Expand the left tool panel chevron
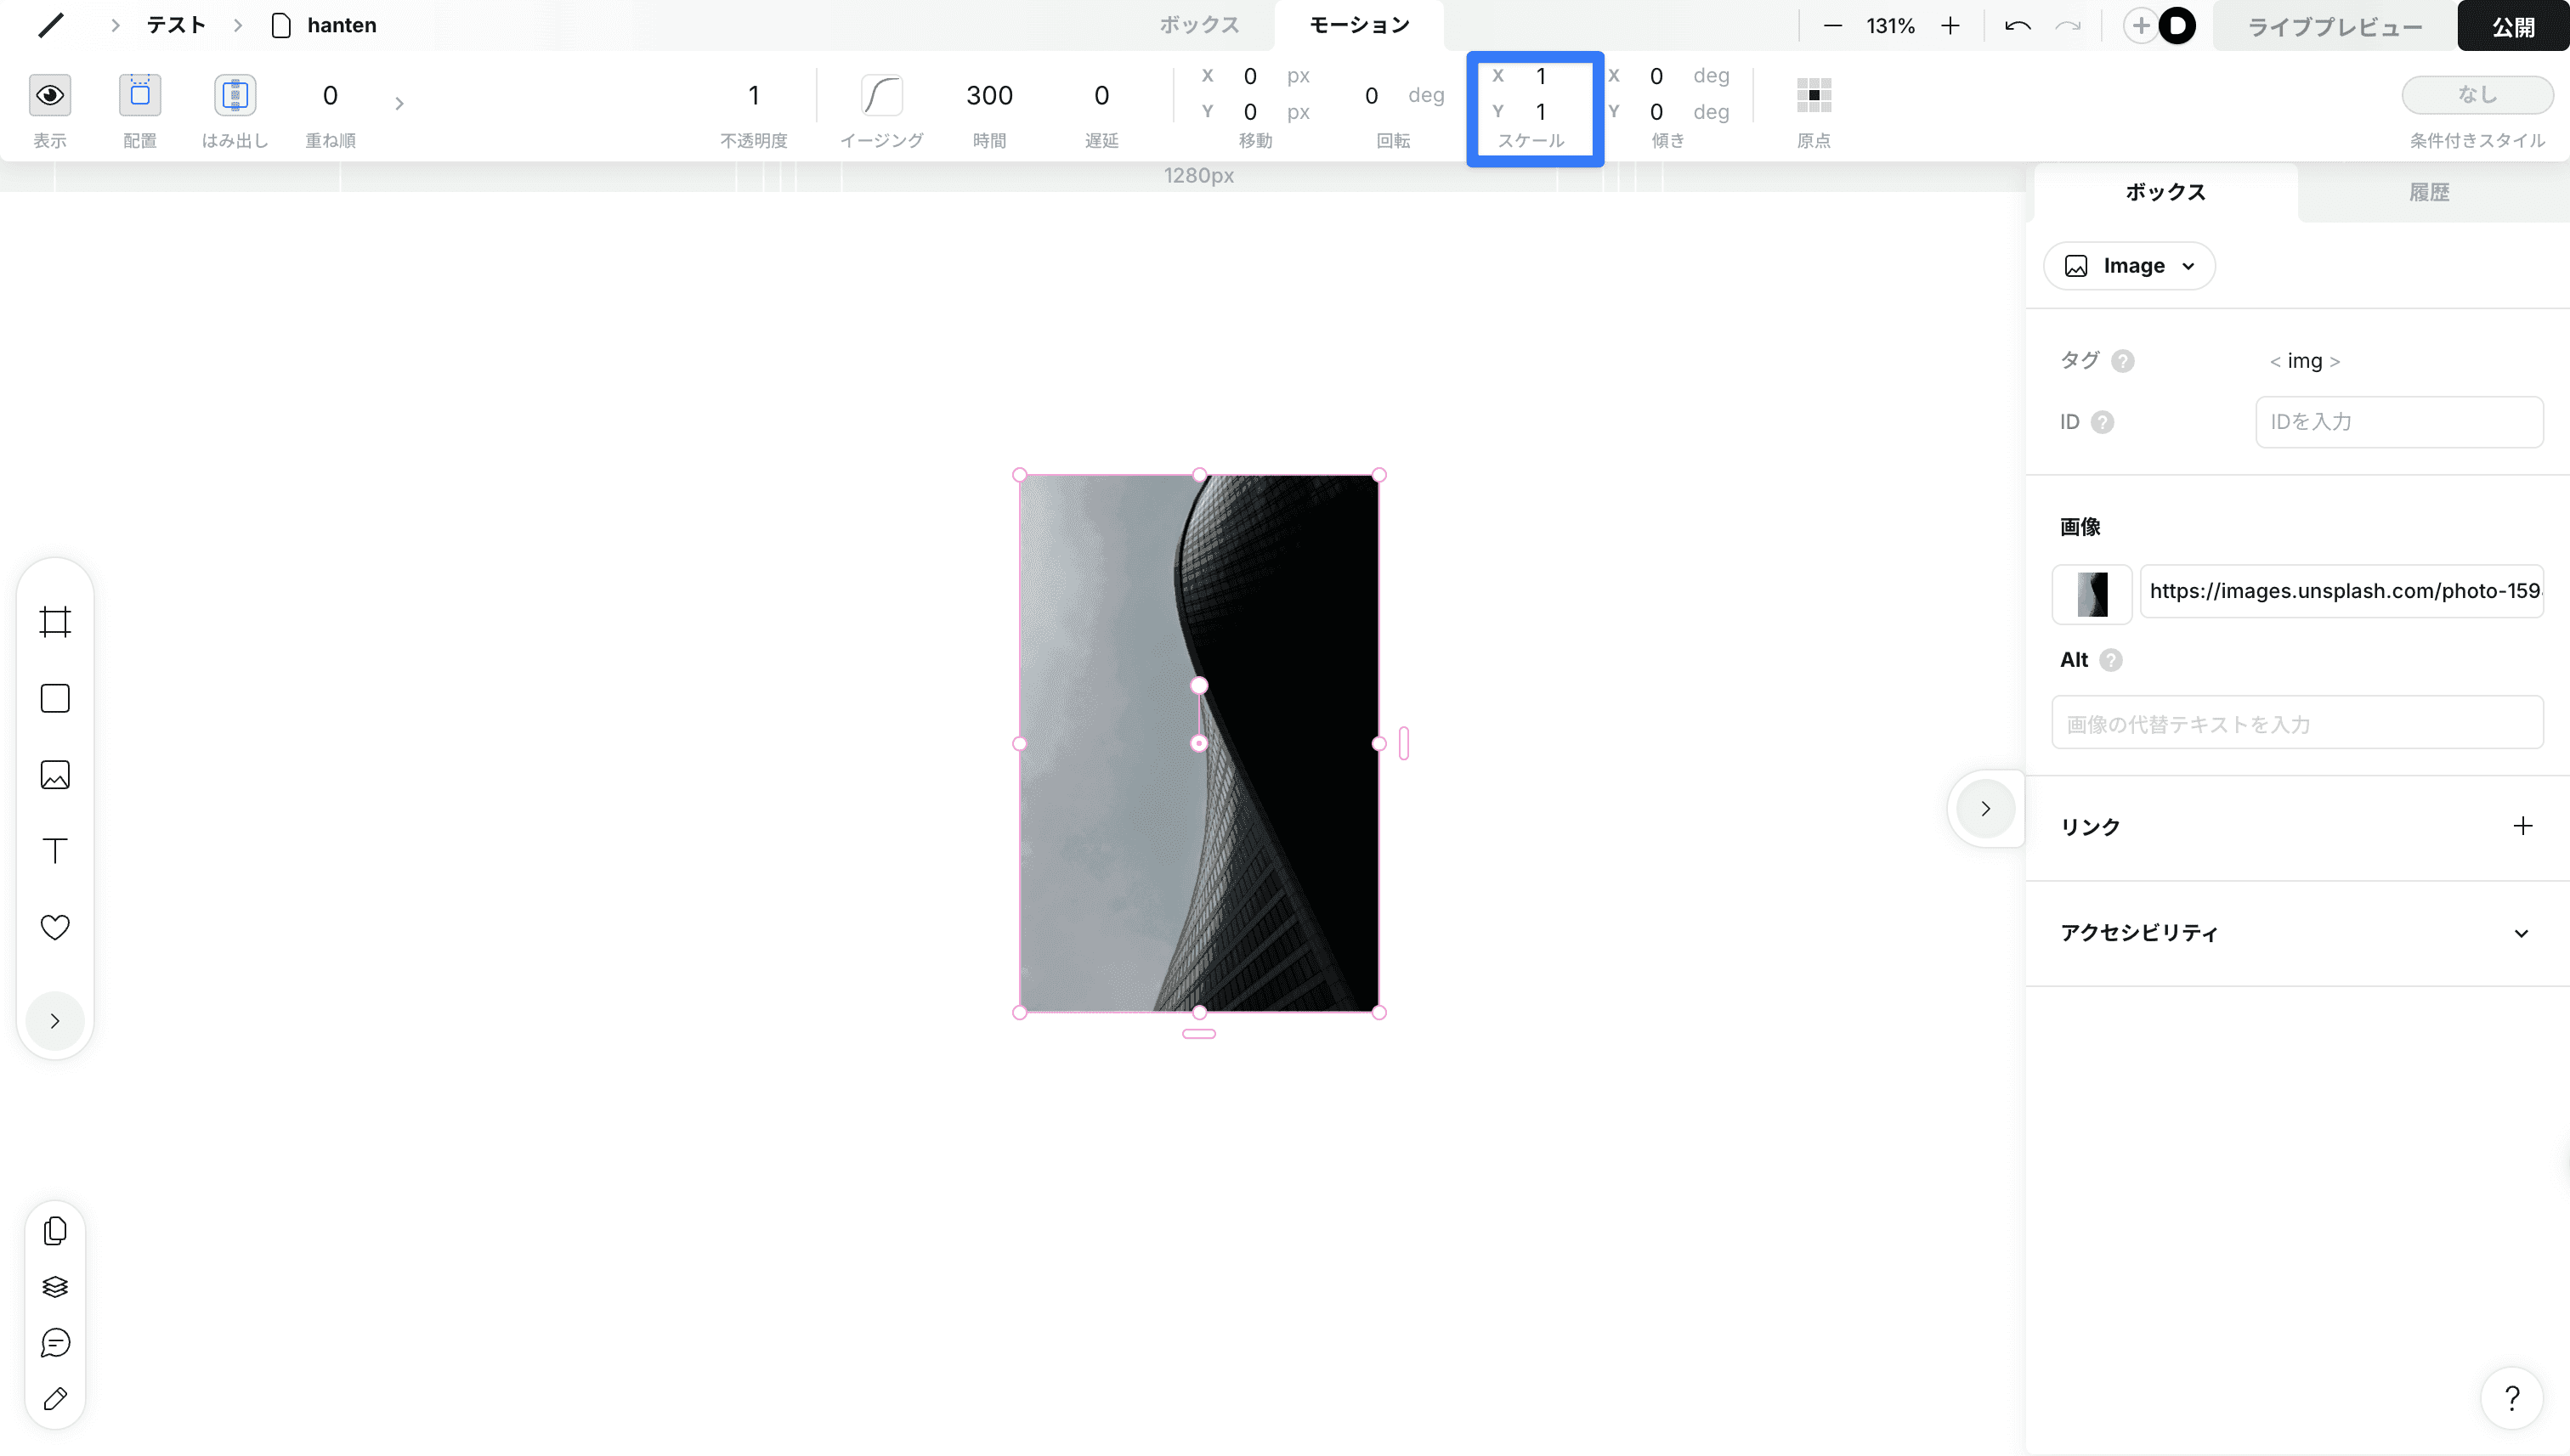 point(55,1021)
